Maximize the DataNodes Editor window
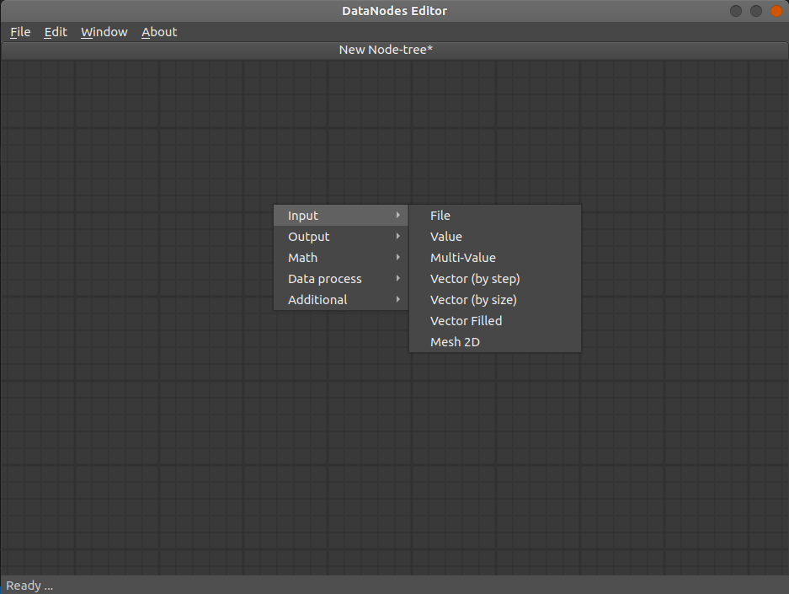789x594 pixels. tap(756, 11)
